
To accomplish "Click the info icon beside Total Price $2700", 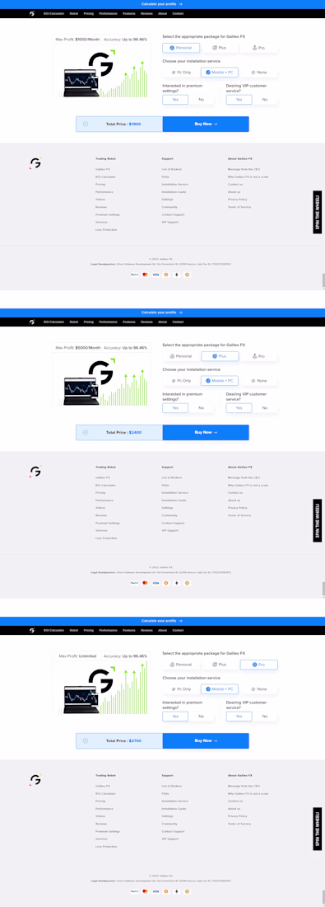I will click(x=86, y=740).
